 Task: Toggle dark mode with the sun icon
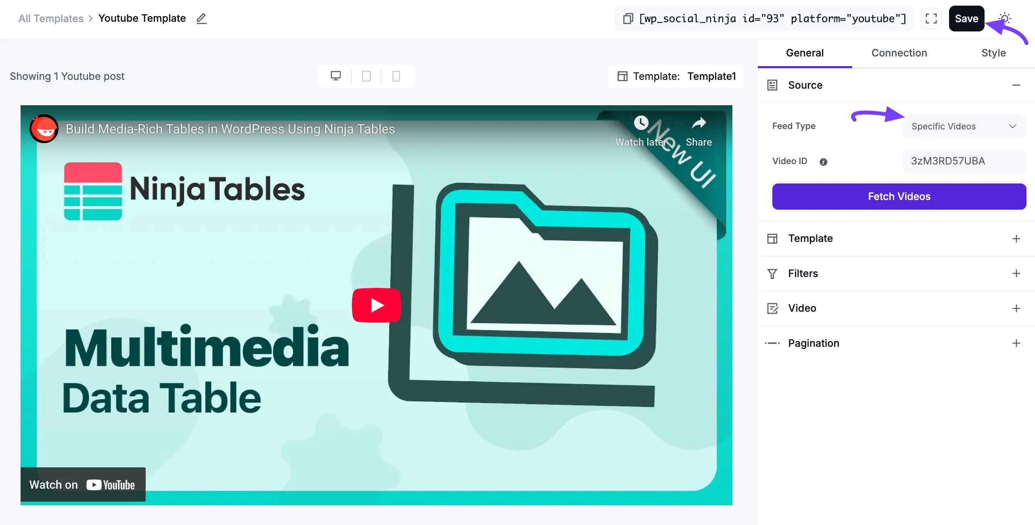click(x=1004, y=19)
